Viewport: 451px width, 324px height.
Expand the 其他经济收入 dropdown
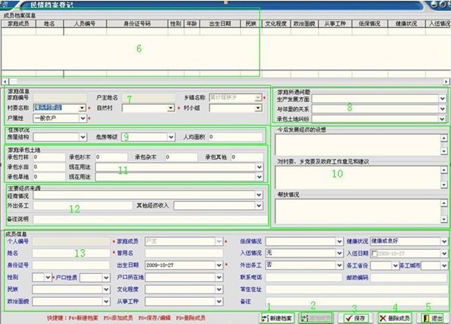point(259,206)
